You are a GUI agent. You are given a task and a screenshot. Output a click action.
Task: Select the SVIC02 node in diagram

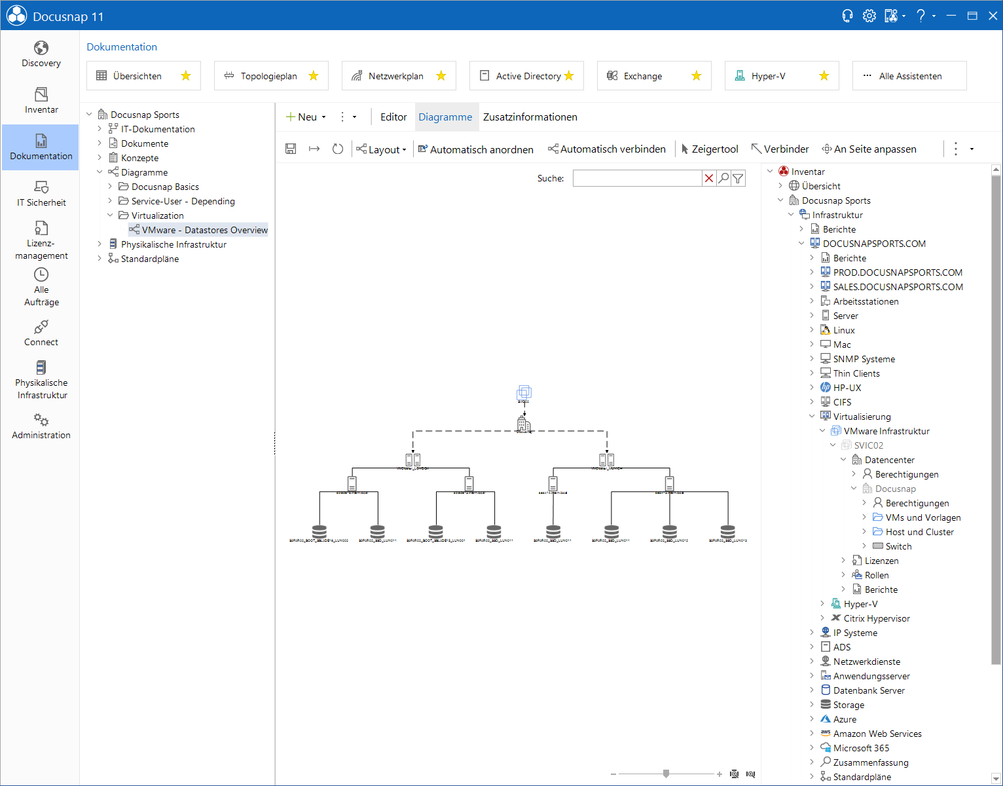(524, 393)
